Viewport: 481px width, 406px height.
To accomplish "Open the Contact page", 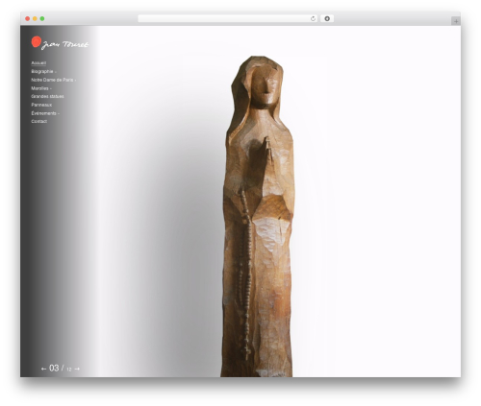I will tap(39, 121).
